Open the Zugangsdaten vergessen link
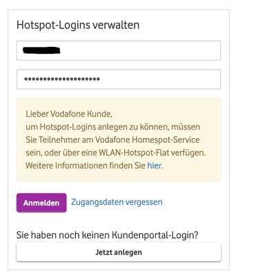 click(x=117, y=202)
